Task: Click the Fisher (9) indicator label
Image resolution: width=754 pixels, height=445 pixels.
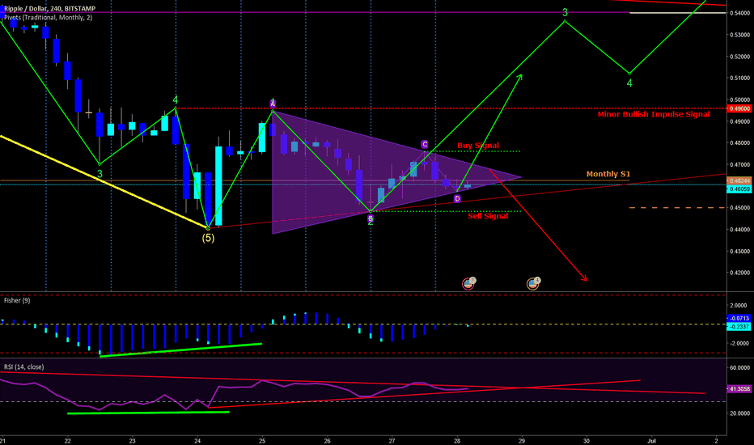Action: coord(17,300)
